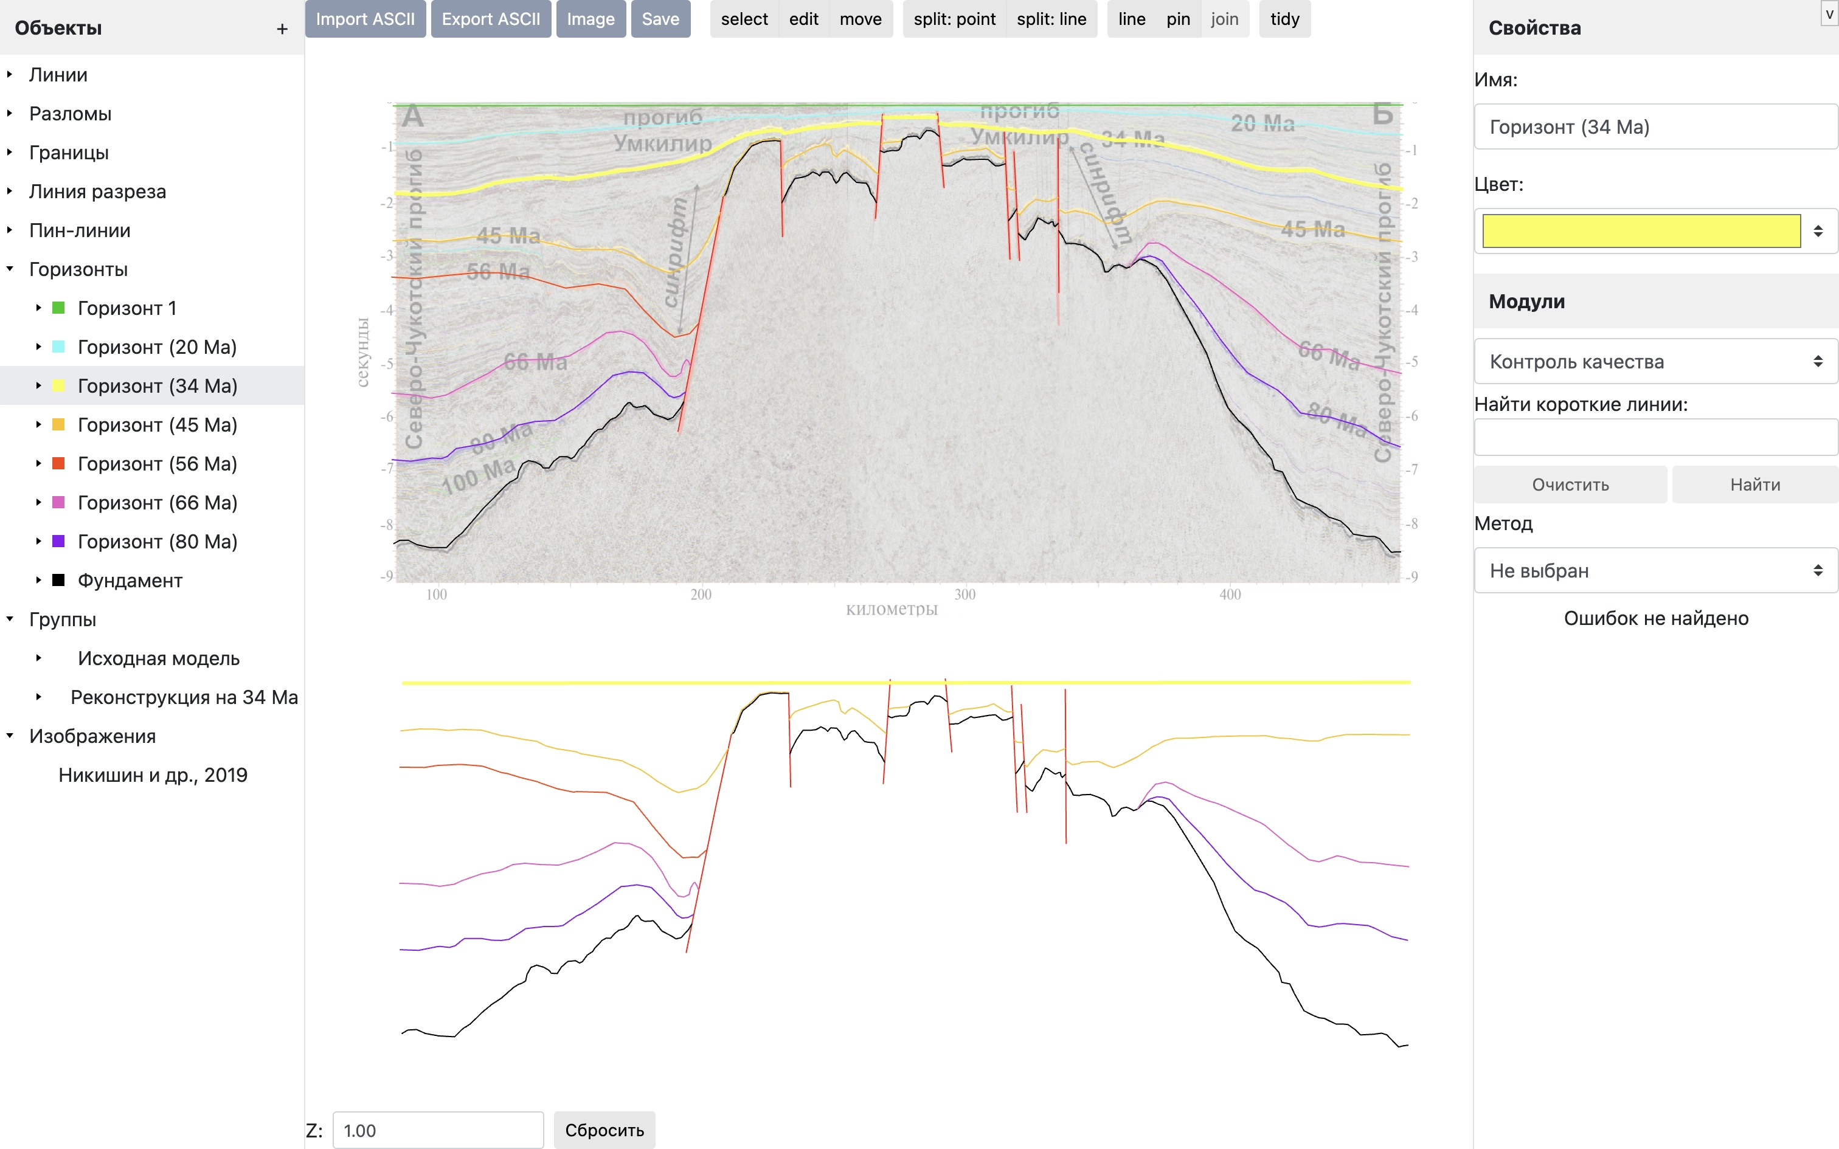Choose the pin tool

coord(1178,19)
